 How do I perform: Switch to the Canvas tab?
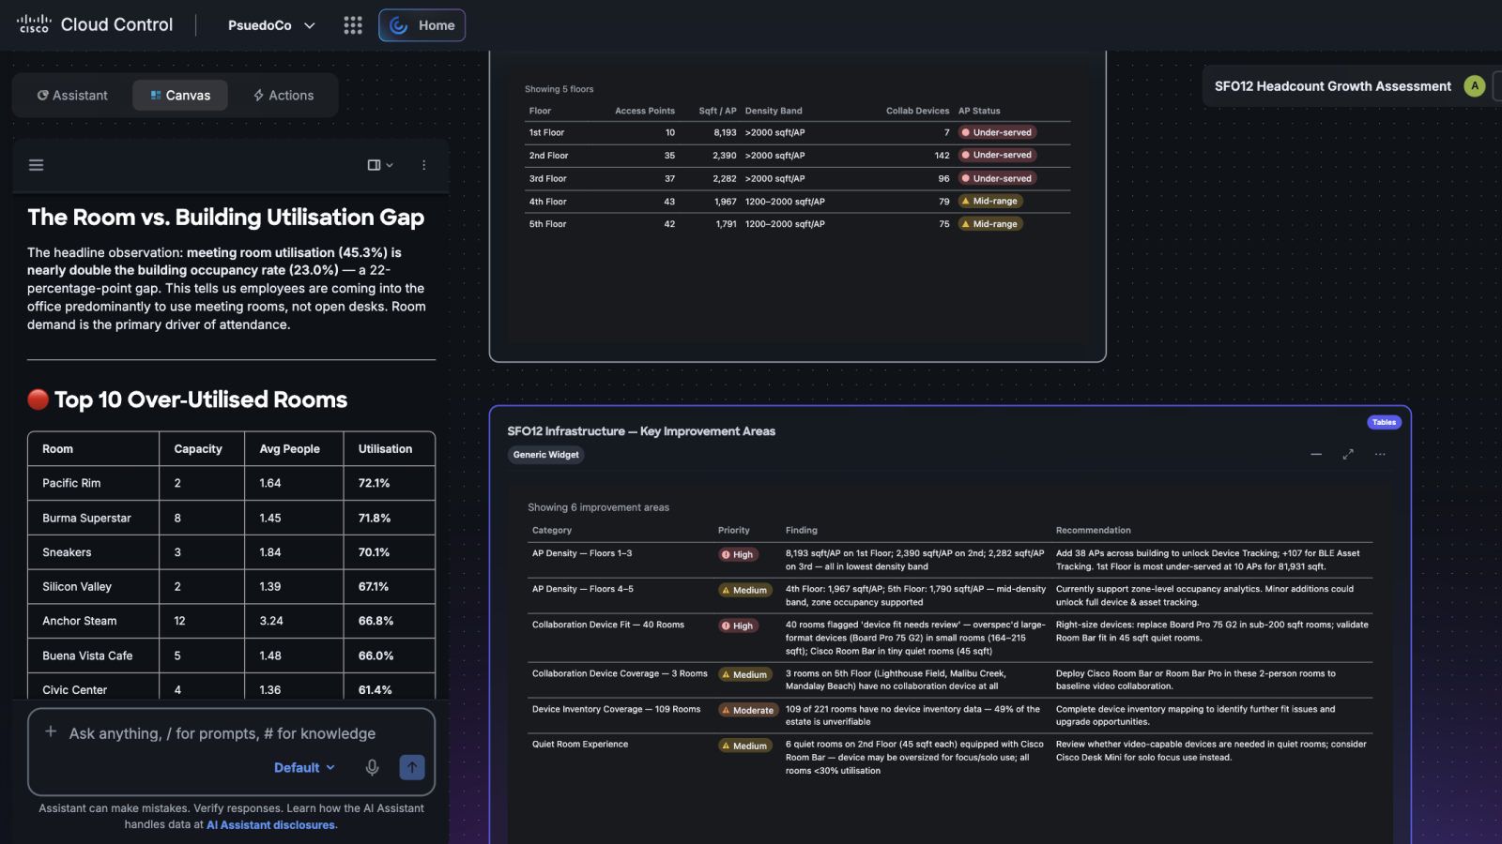point(180,95)
